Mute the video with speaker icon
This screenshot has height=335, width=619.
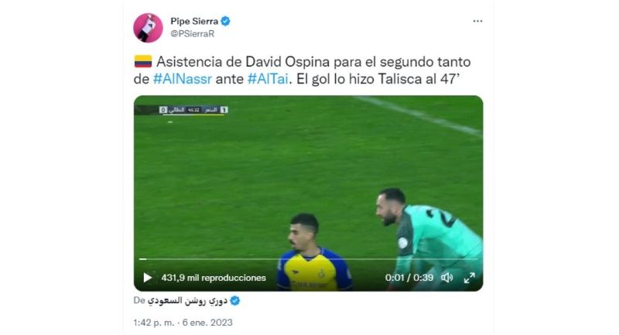point(447,278)
